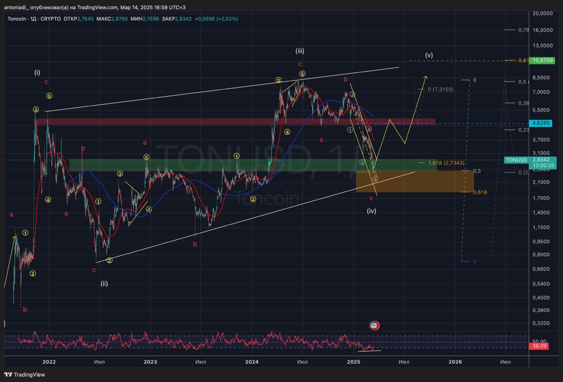Click the МАКС 2,8795 high value
Image resolution: width=563 pixels, height=382 pixels.
click(112, 19)
